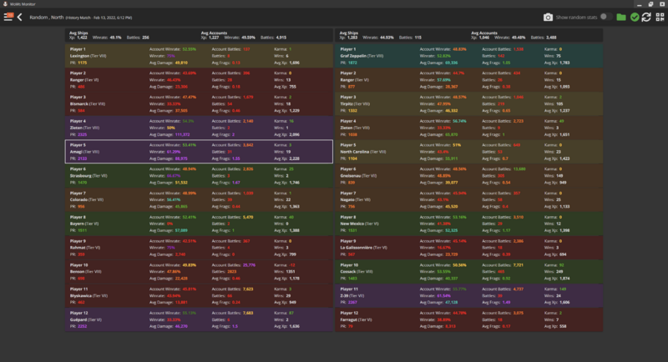Screen dimensions: 668x362
Task: Click Account Battles 13,680 in Gneisenau row
Action: 519,168
